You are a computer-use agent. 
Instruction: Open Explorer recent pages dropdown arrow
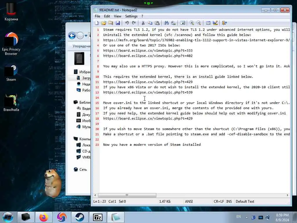coord(86,35)
